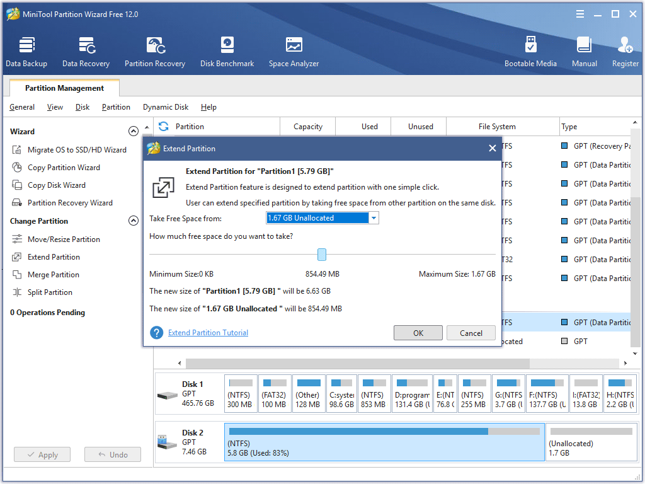Click the Apply button
645x484 pixels.
tap(42, 455)
